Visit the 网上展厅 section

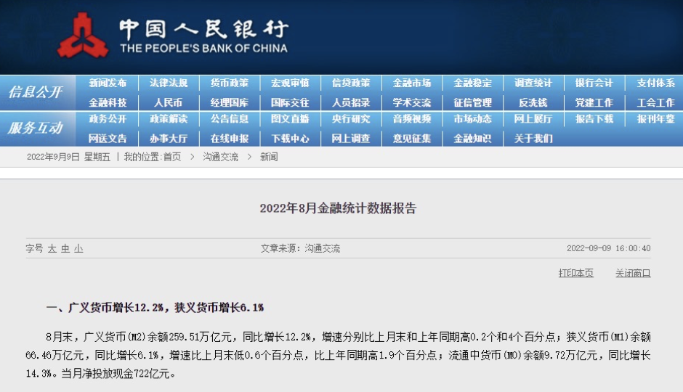click(533, 119)
